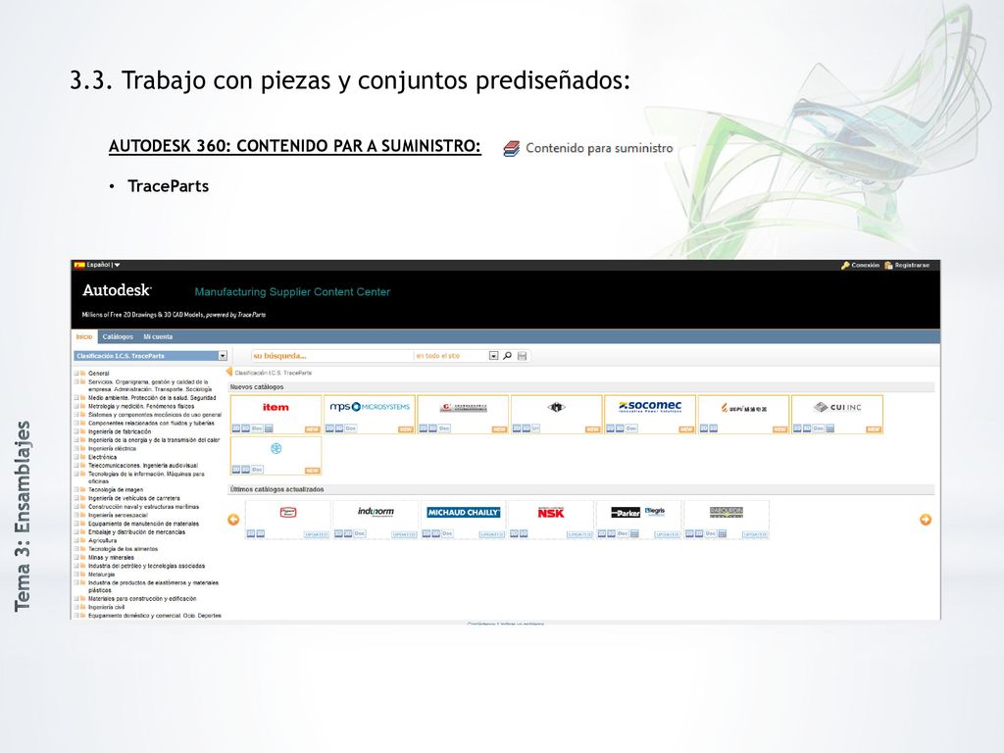Open the 'en todo el sitio' search scope dropdown
This screenshot has height=753, width=1004.
coord(494,355)
